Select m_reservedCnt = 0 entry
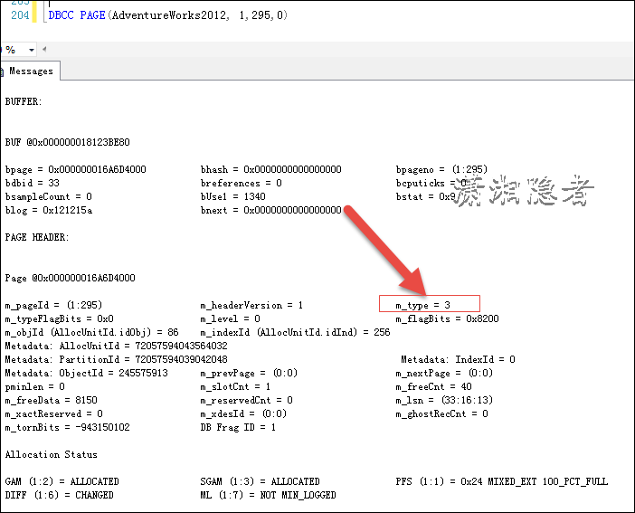Image resolution: width=635 pixels, height=513 pixels. click(x=246, y=400)
